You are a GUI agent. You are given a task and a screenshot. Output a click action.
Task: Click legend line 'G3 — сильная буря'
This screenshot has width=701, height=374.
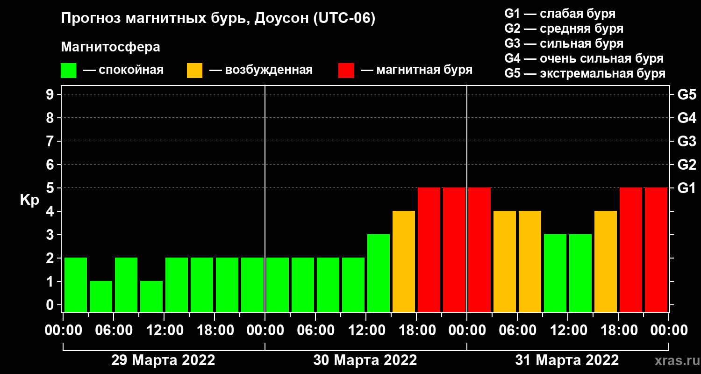564,43
